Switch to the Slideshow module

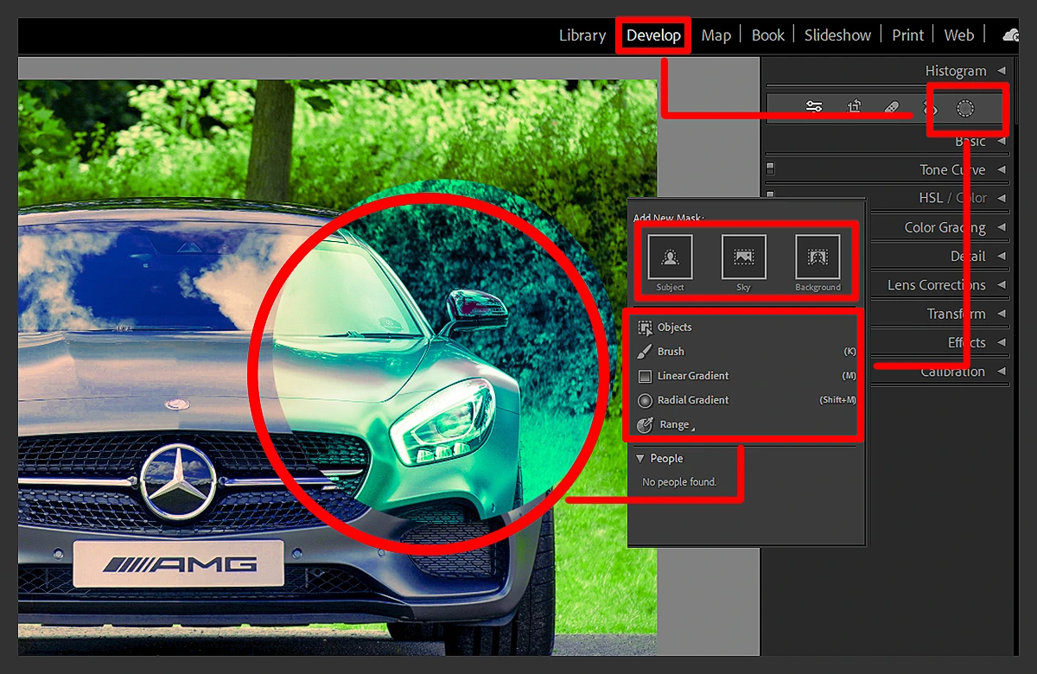837,35
